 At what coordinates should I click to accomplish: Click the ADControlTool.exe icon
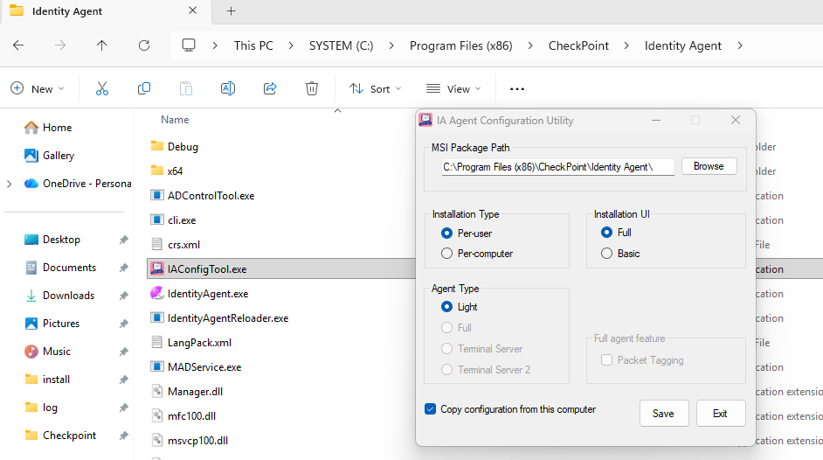pyautogui.click(x=157, y=195)
